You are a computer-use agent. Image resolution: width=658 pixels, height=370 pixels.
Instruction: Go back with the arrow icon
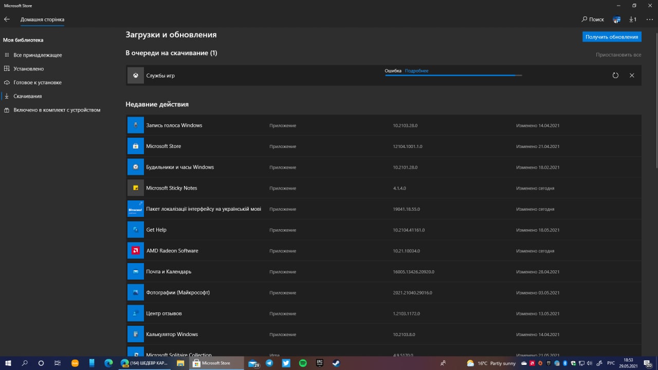click(7, 20)
